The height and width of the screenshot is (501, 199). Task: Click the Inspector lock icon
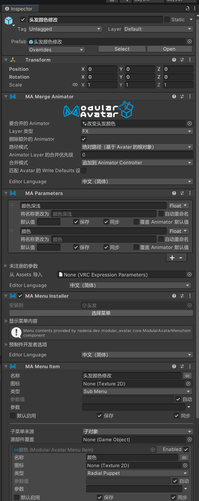pyautogui.click(x=187, y=8)
